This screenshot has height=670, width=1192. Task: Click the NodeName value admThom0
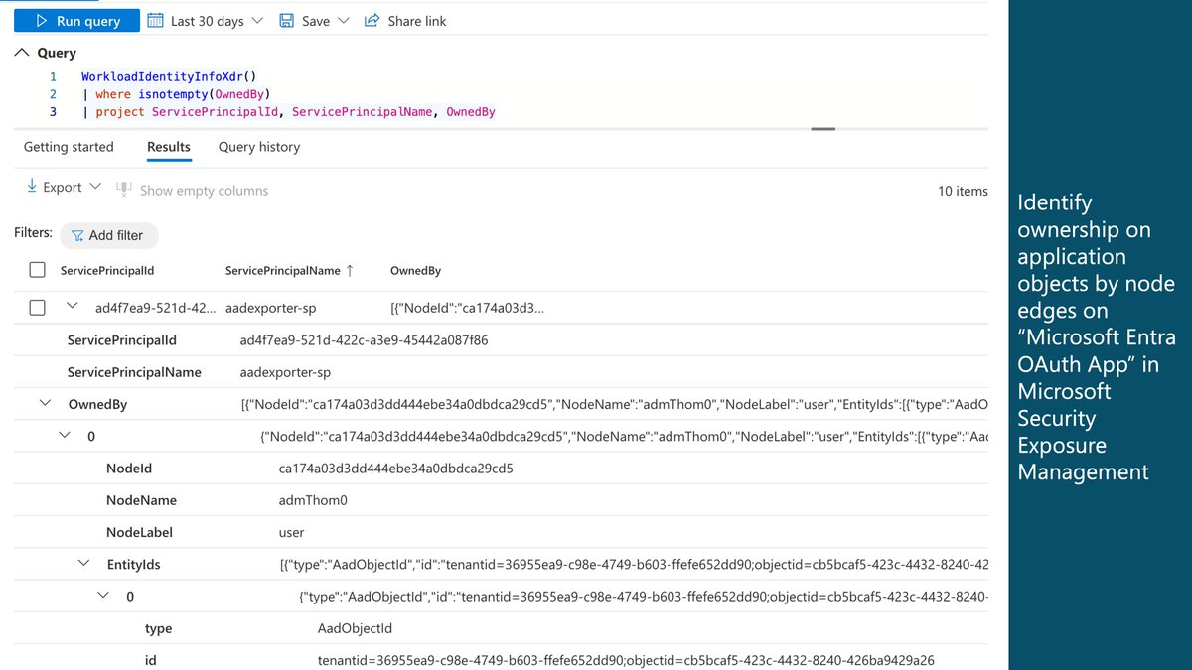[x=313, y=500]
